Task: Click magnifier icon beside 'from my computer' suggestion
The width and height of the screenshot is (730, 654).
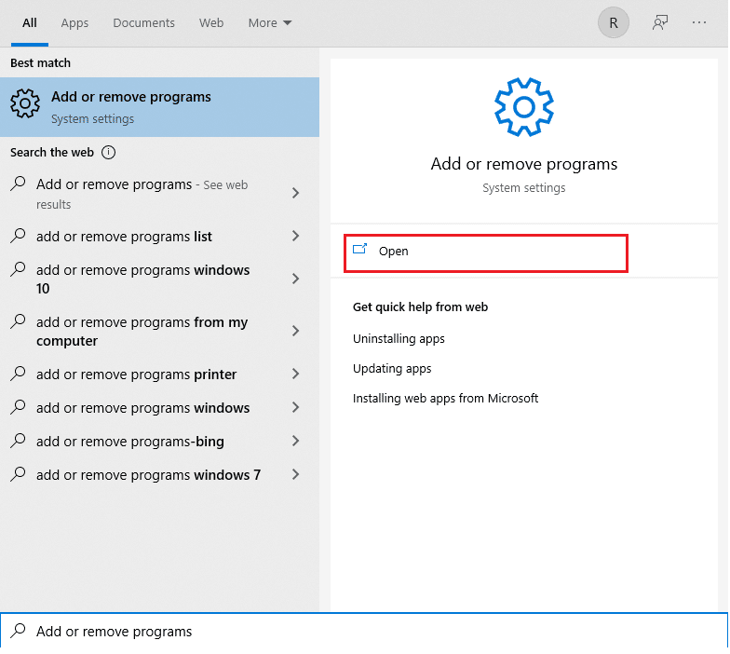Action: [x=18, y=320]
